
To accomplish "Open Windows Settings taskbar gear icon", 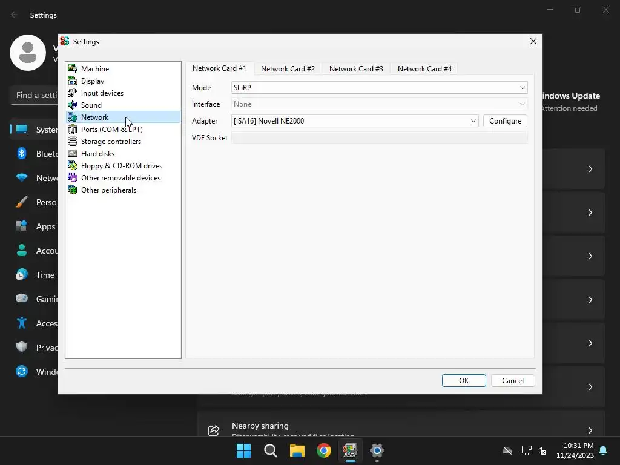I will point(377,450).
